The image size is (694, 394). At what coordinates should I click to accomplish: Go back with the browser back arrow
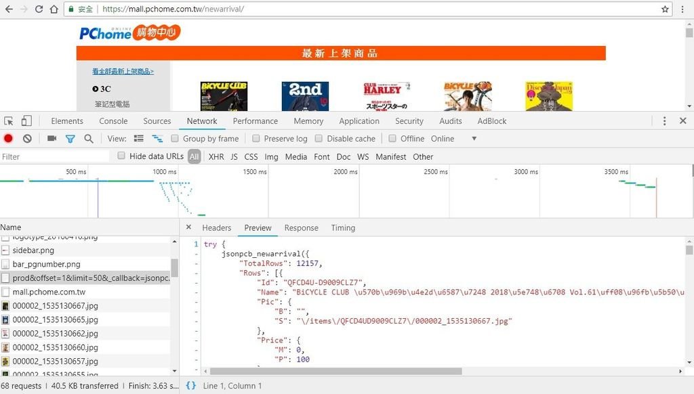(9, 9)
